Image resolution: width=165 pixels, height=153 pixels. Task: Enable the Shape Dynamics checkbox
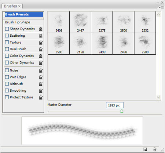[x=7, y=29]
